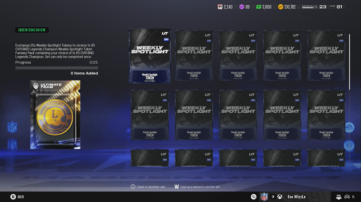Click the friends online icon showing 6

pyautogui.click(x=347, y=197)
